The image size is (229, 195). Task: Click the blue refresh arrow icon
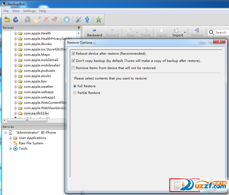pyautogui.click(x=16, y=19)
